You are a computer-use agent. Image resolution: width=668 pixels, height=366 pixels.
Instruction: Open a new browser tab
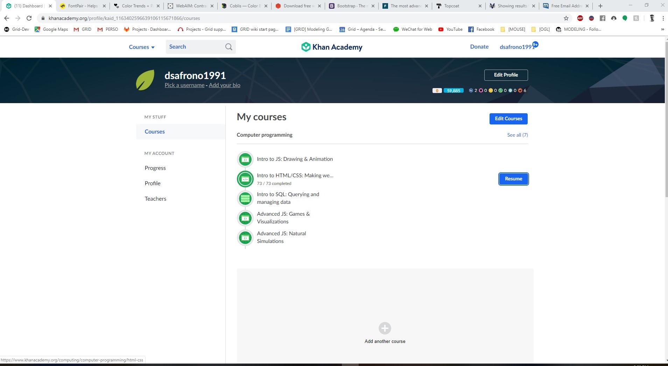[600, 6]
